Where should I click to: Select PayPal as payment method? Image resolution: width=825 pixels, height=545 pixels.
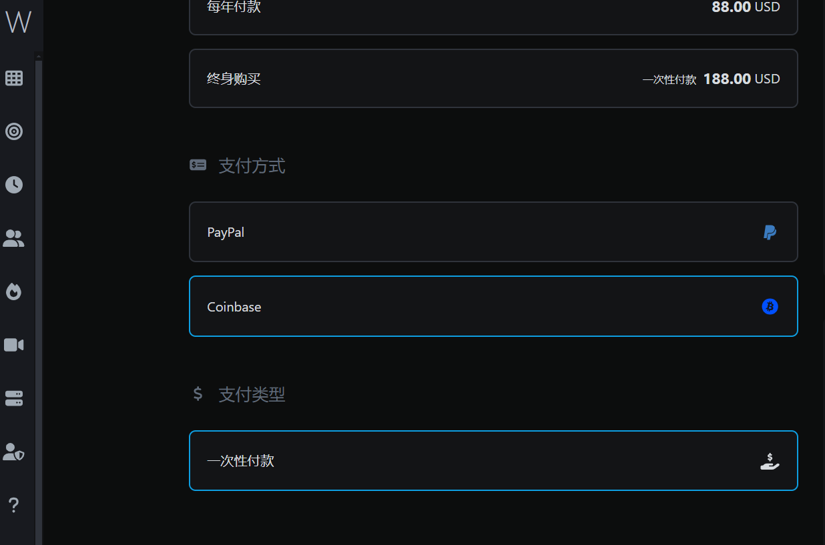coord(493,232)
